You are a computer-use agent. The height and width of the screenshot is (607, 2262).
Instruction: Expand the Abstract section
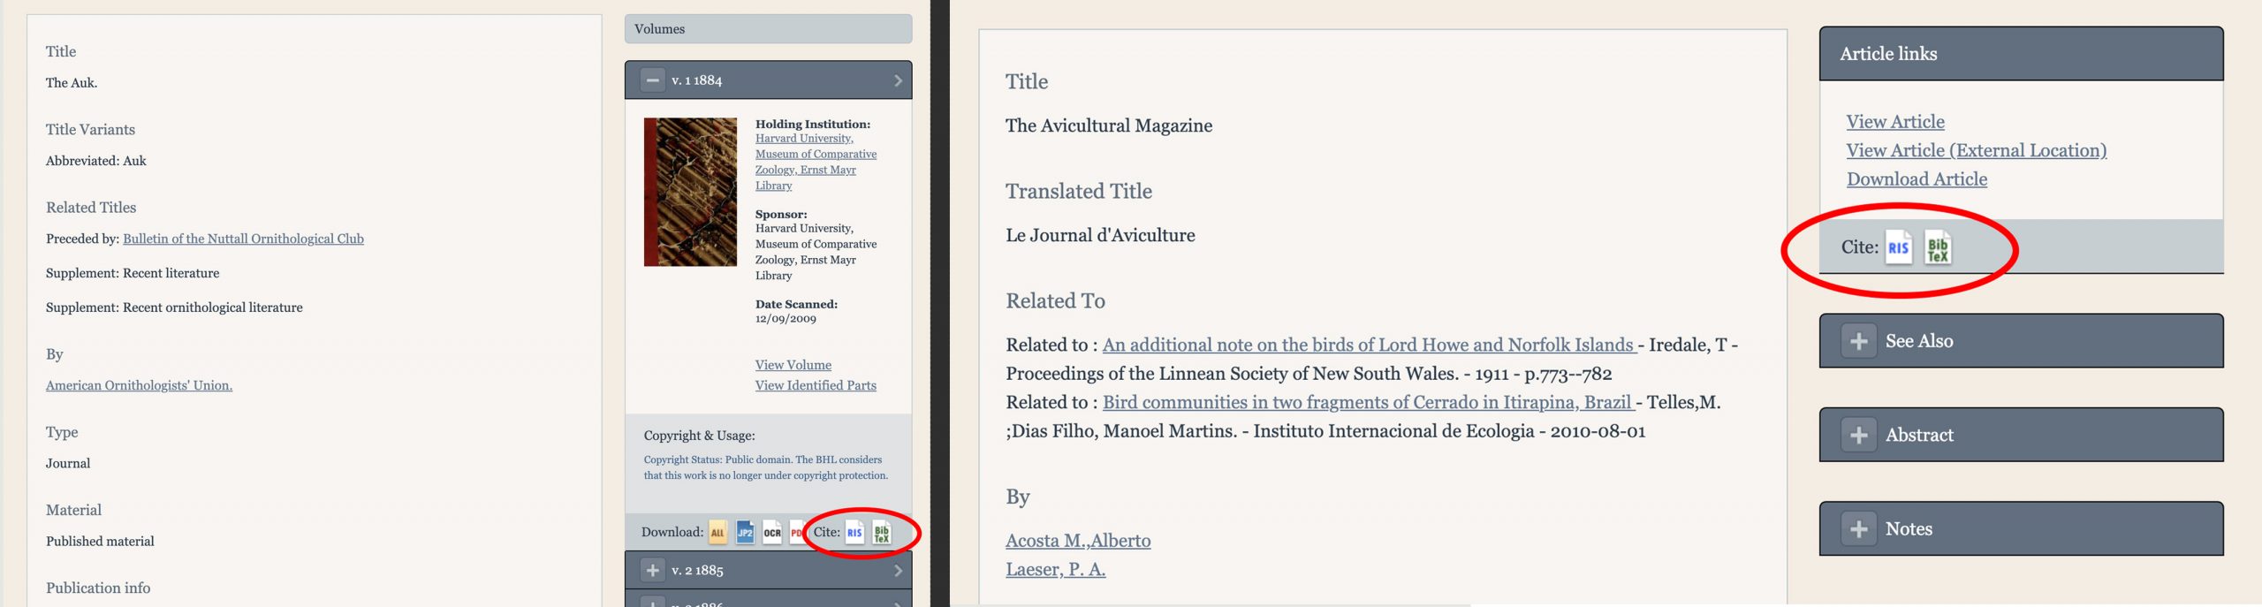(x=1859, y=435)
